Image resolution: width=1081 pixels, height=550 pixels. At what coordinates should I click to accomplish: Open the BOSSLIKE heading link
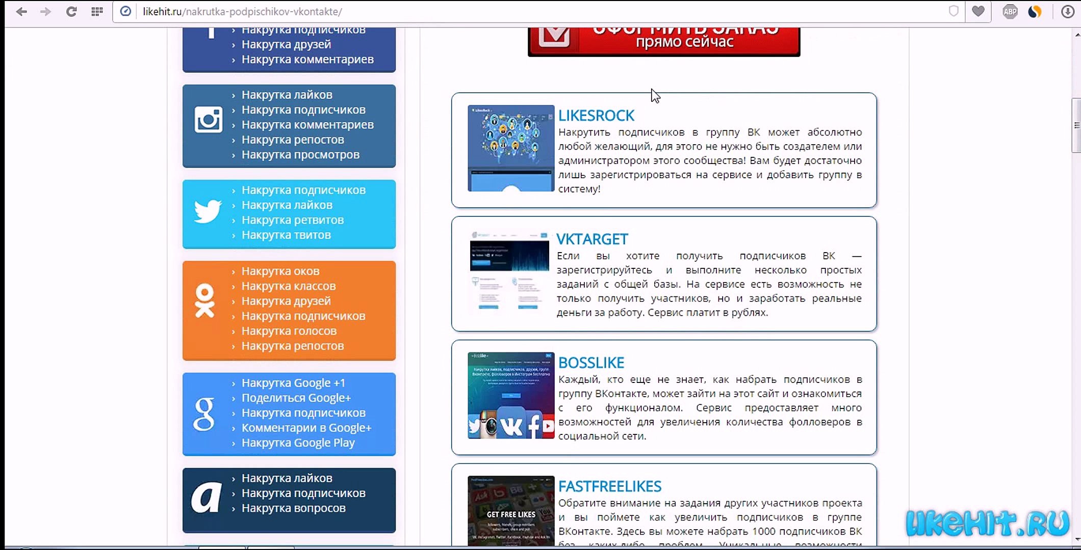pos(591,363)
